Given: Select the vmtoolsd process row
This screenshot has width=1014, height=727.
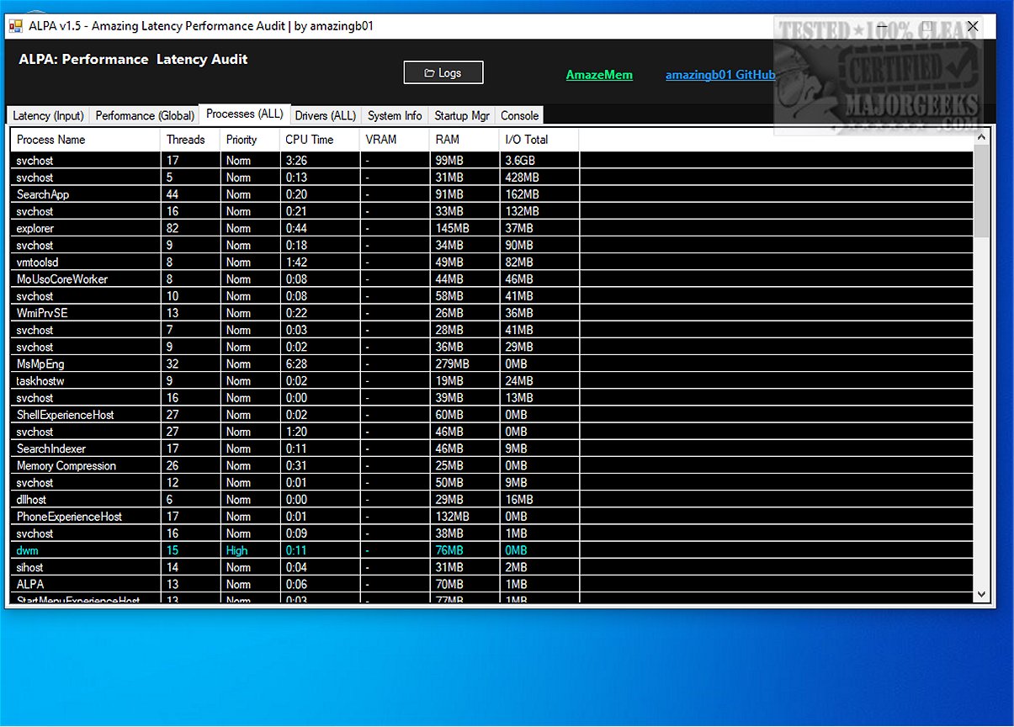Looking at the screenshot, I should click(x=492, y=263).
